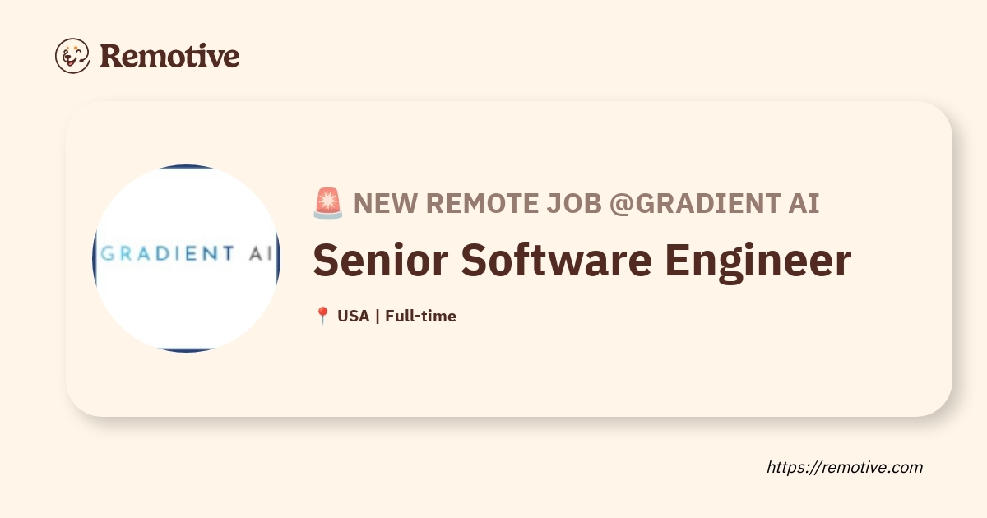This screenshot has width=987, height=518.
Task: Click the Remotive mascot logo icon
Action: click(x=72, y=56)
